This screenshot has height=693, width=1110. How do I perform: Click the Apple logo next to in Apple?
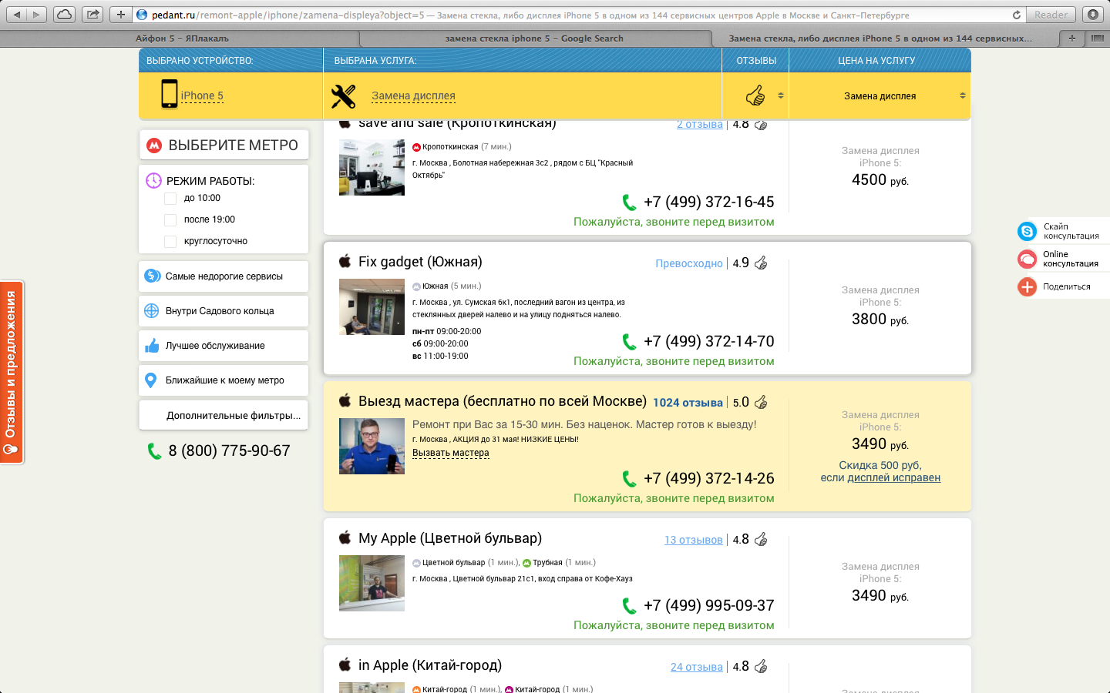pyautogui.click(x=345, y=665)
